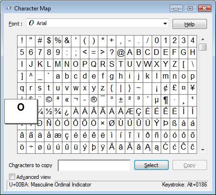The height and width of the screenshot is (195, 216).
Task: Enable the Advanced view checkbox
Action: [x=12, y=177]
